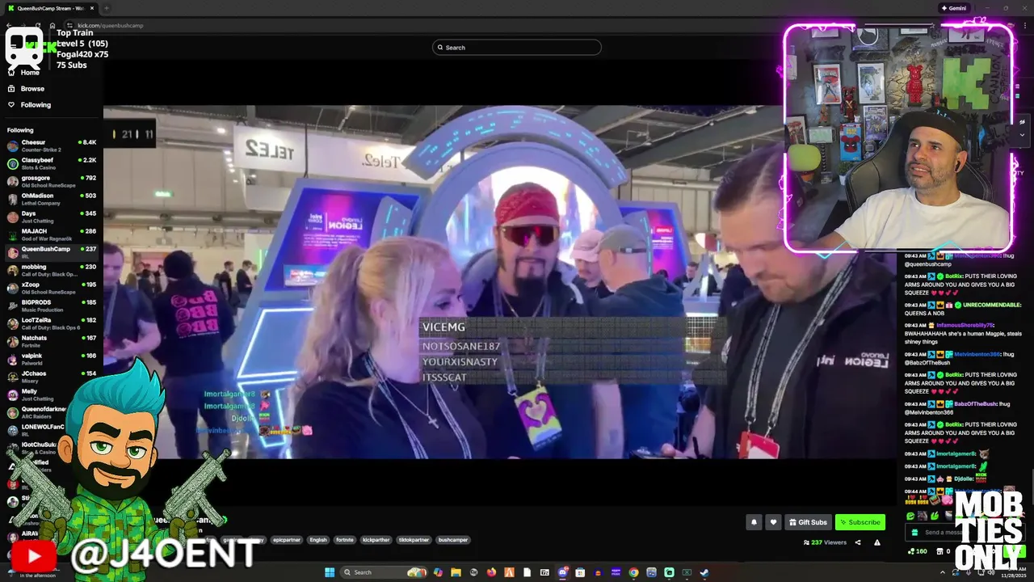This screenshot has height=582, width=1034.
Task: Open OhMadison channel in Following list
Action: click(x=52, y=199)
